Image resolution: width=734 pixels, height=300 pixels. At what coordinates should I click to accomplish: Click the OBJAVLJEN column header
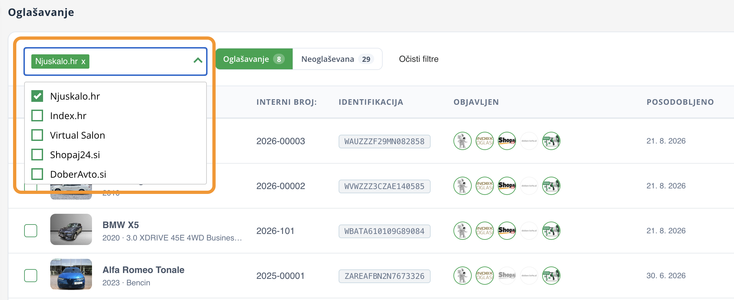(476, 102)
